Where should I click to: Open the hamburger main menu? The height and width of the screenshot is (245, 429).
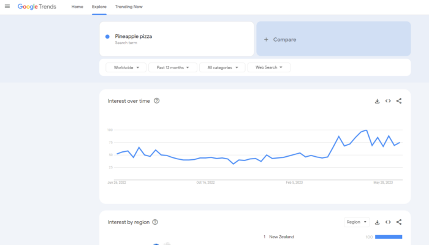pos(7,6)
